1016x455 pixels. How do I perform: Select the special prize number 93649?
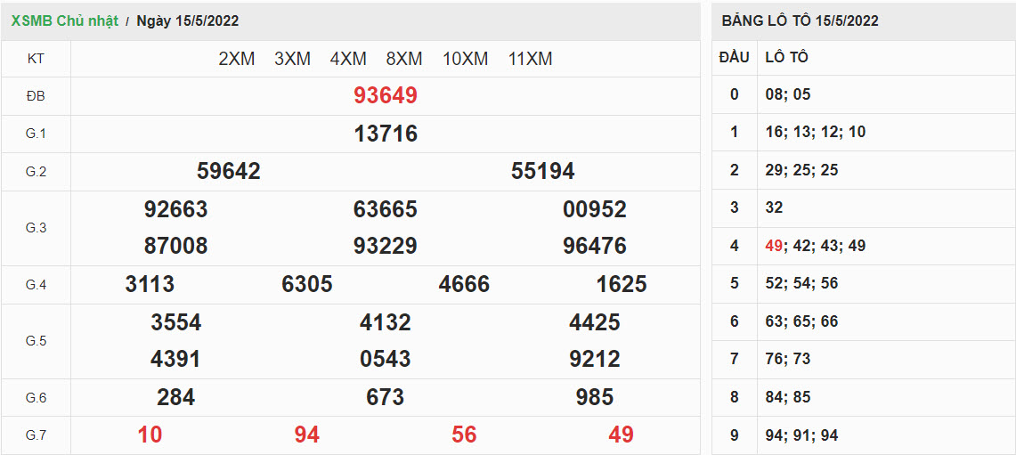[385, 95]
